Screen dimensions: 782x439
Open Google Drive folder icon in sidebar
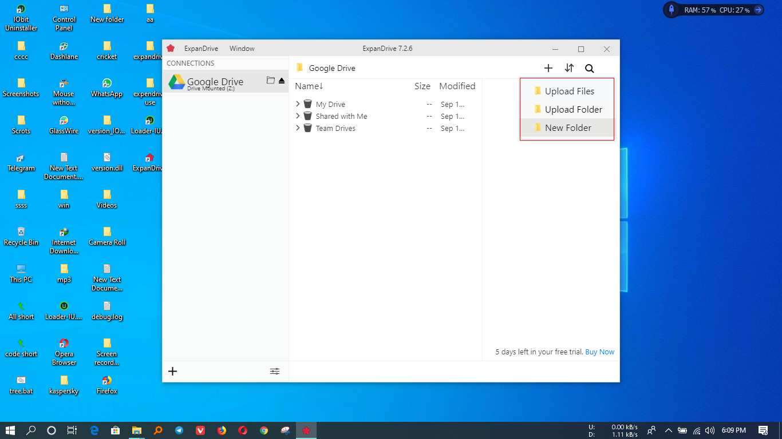tap(271, 81)
